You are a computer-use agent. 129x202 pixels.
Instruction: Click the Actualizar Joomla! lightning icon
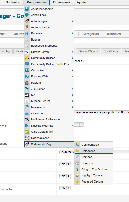[x=27, y=9]
